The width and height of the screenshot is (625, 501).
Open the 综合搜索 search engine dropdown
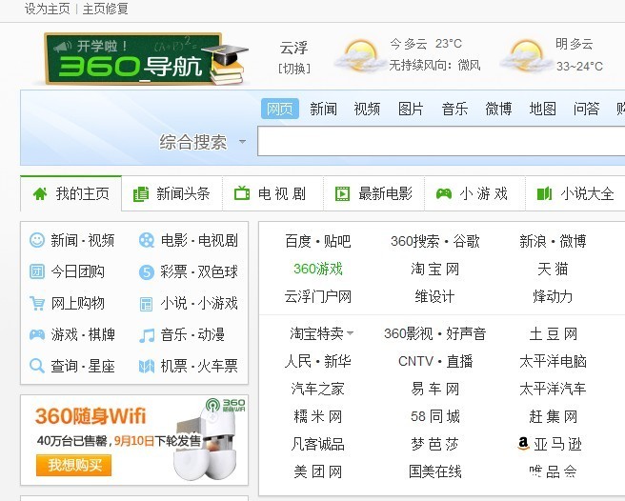pos(242,142)
